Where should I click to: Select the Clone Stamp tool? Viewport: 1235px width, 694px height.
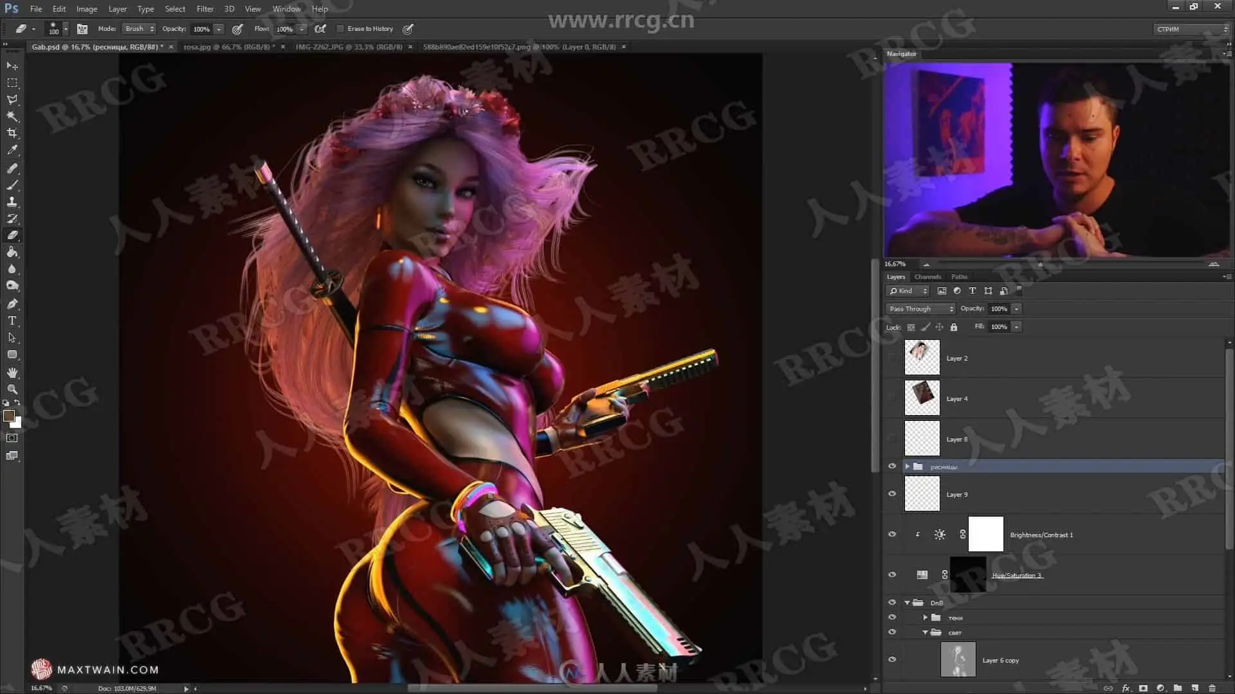pyautogui.click(x=12, y=202)
